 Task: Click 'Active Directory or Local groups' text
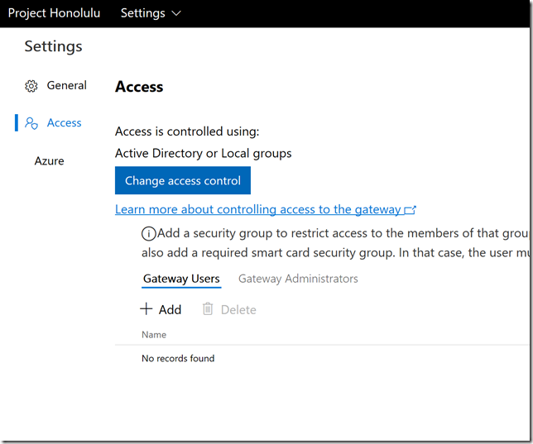[x=204, y=153]
